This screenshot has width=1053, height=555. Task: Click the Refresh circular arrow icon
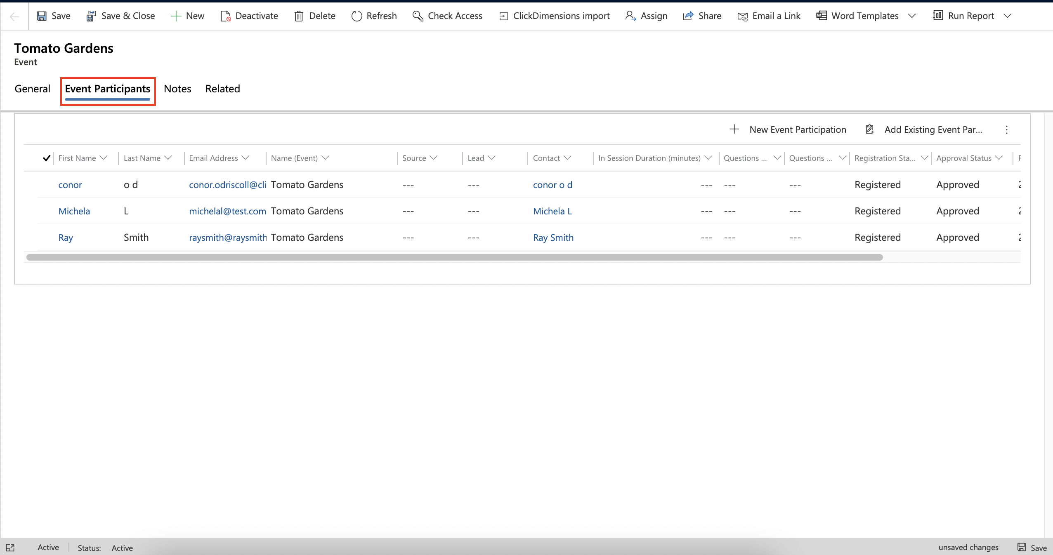coord(357,16)
